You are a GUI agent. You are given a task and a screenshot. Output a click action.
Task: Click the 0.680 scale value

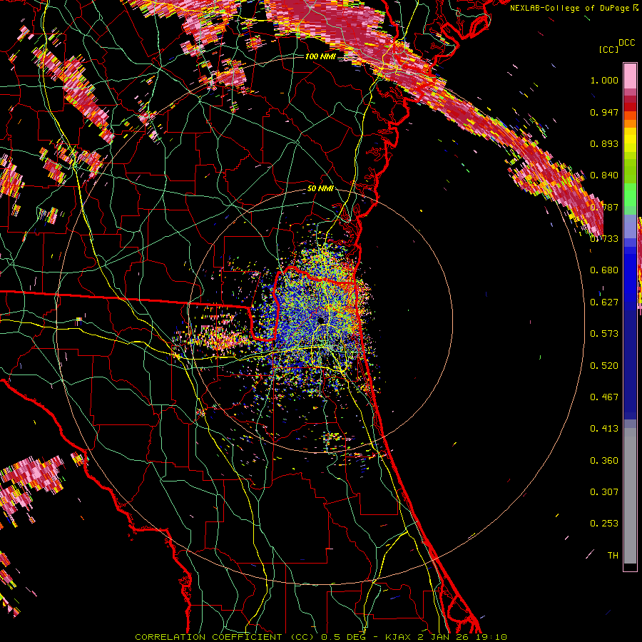coord(604,270)
